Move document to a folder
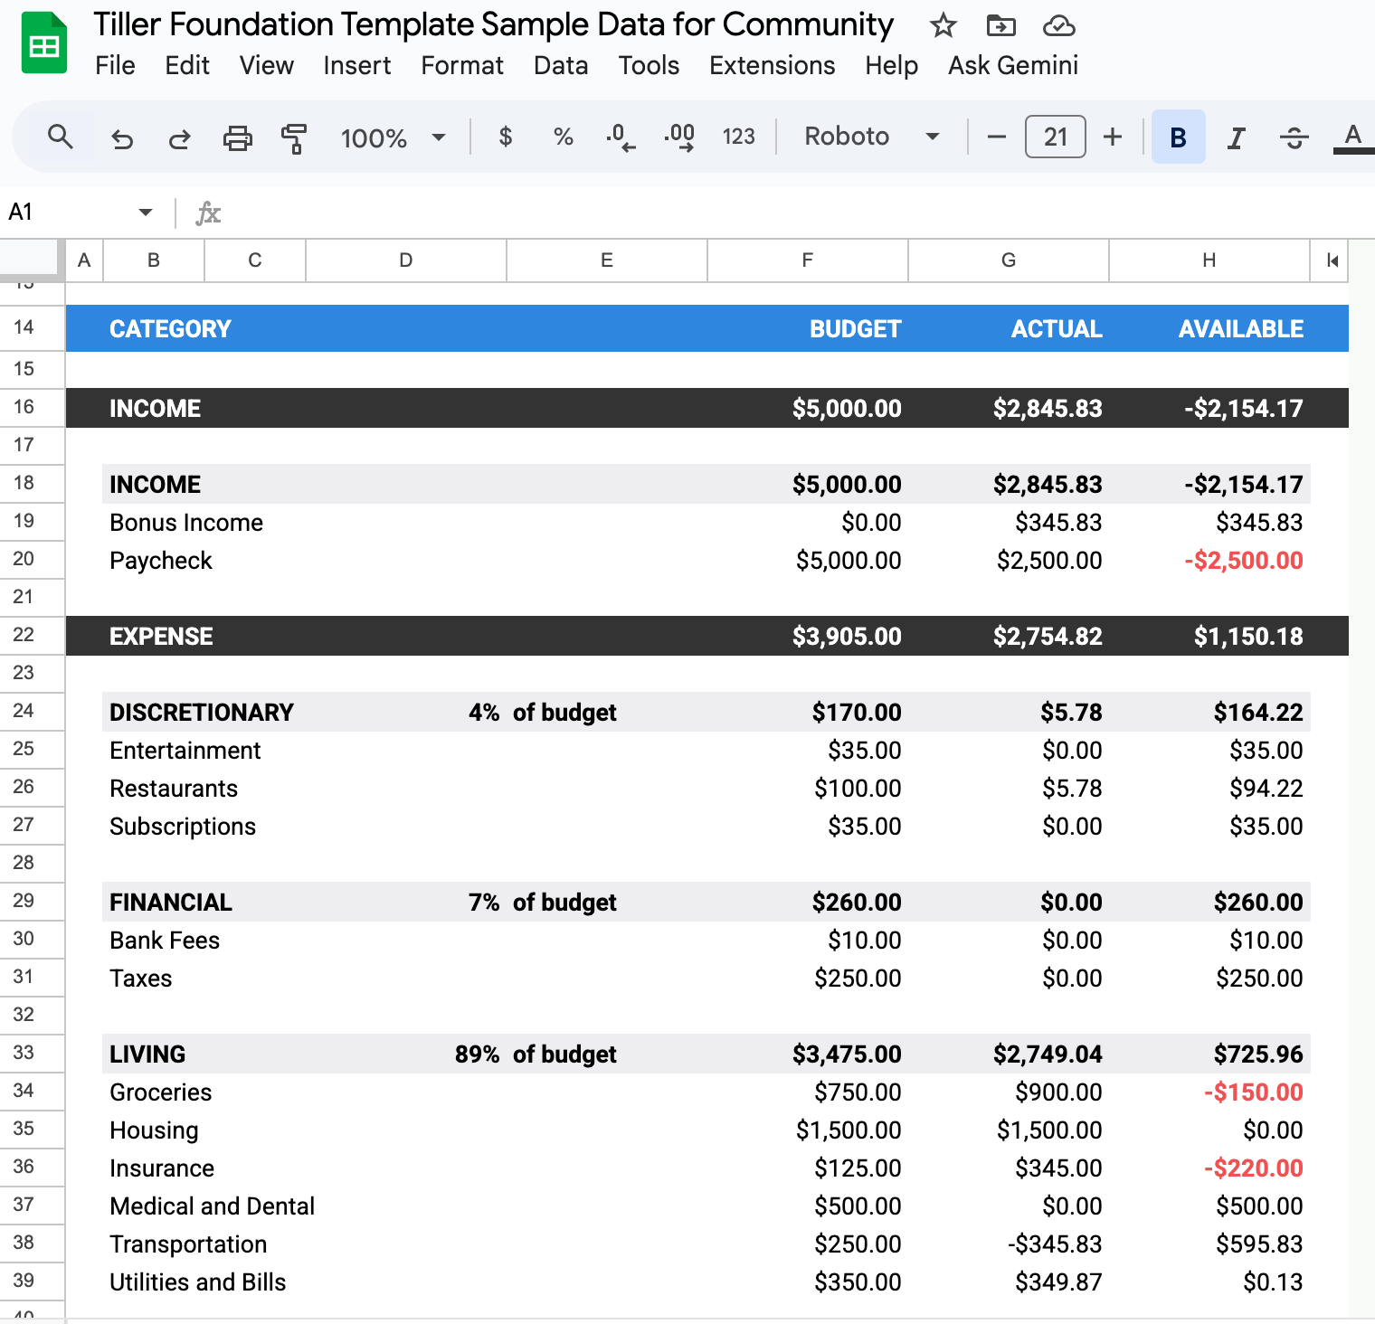Screen dimensions: 1375x1324 tap(1000, 25)
